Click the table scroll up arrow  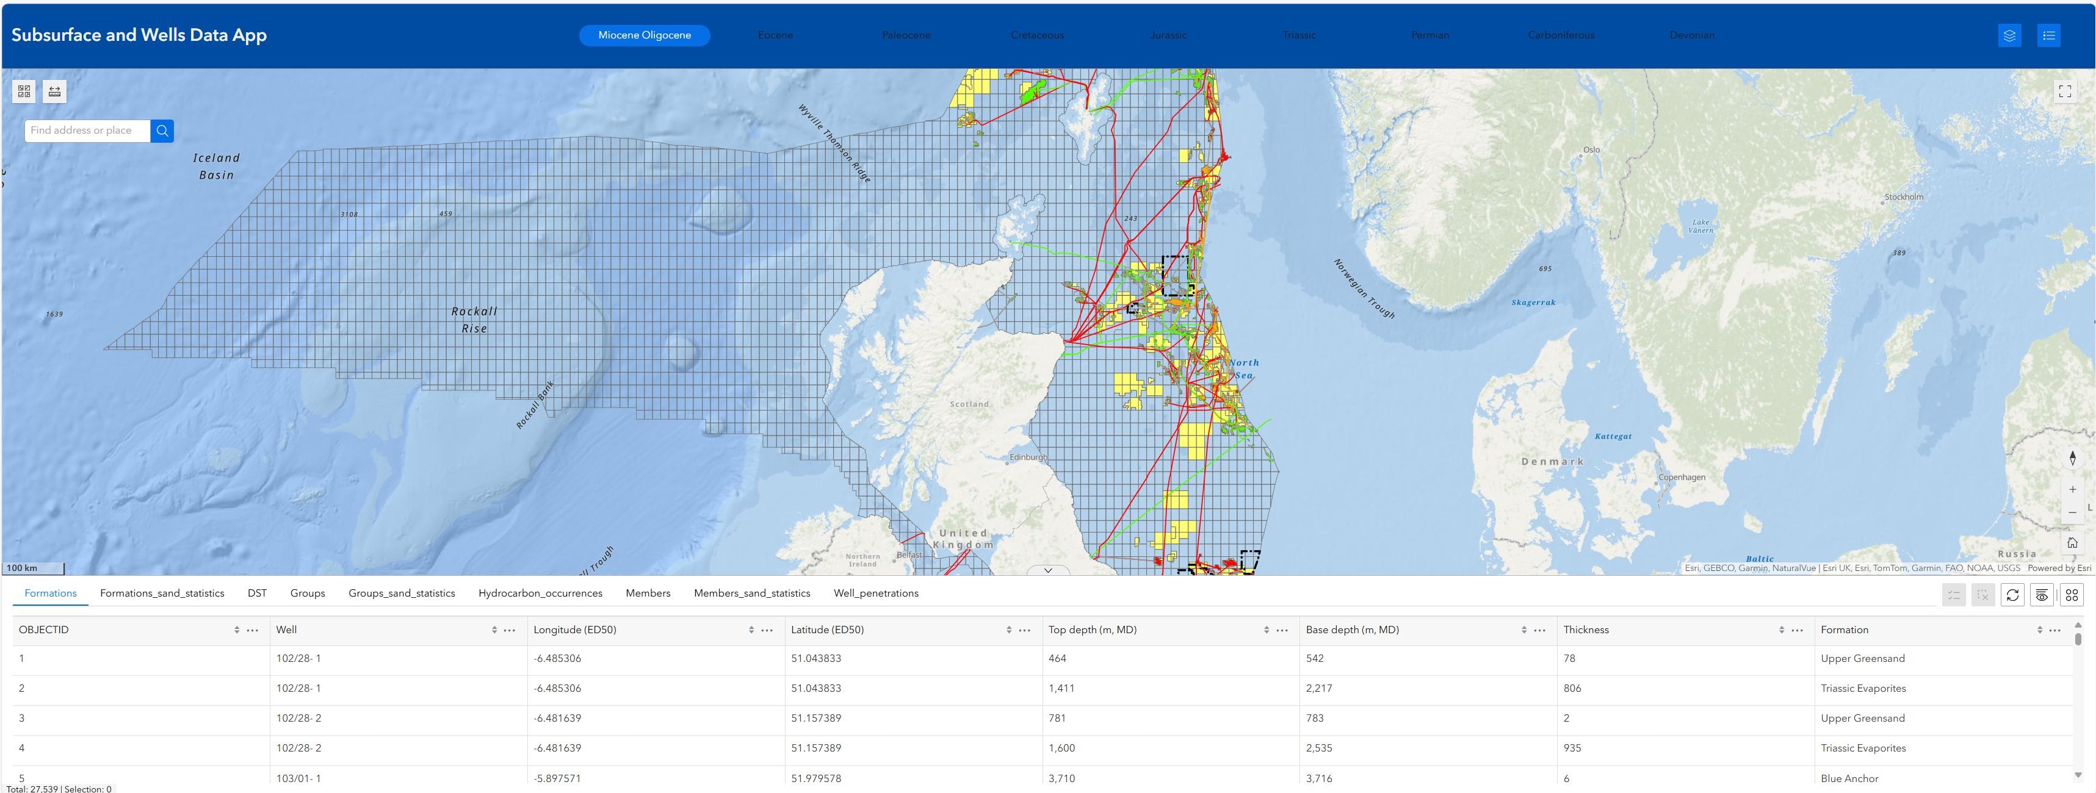[x=2077, y=625]
